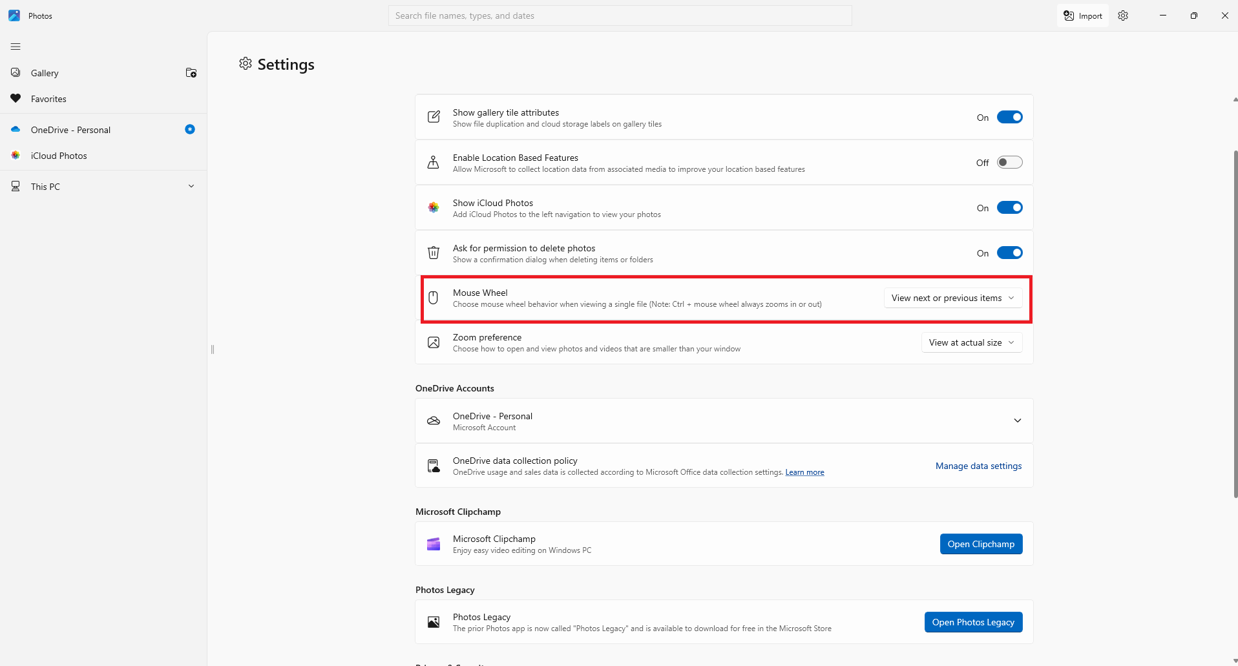
Task: Click the scrollbar up arrow
Action: click(x=1235, y=99)
